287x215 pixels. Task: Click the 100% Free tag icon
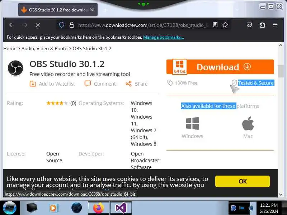tap(170, 83)
